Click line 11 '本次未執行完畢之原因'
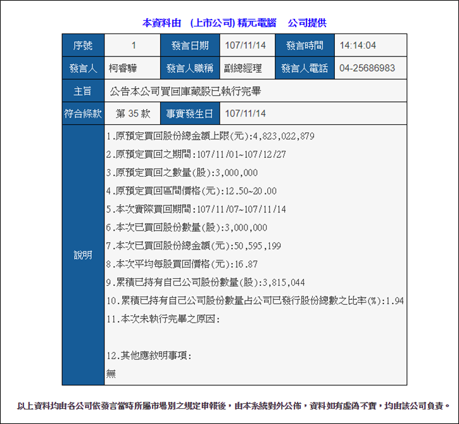 (x=163, y=319)
